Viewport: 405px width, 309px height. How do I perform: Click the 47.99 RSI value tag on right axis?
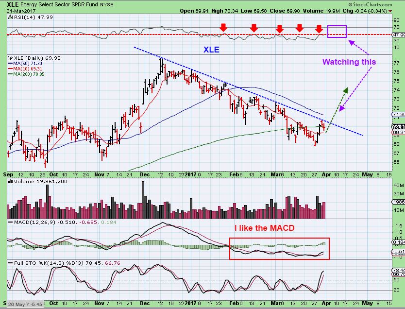click(399, 34)
